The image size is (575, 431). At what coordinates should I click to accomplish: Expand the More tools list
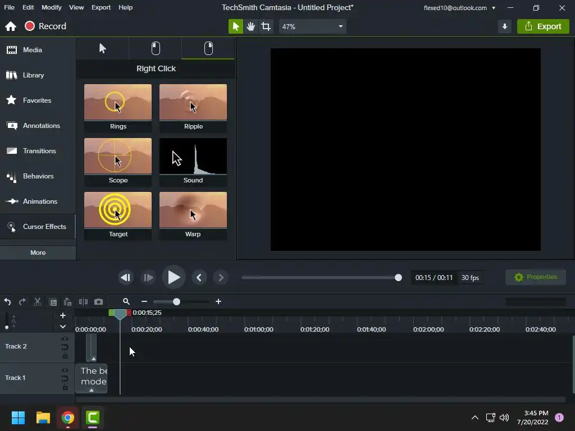[x=38, y=253]
